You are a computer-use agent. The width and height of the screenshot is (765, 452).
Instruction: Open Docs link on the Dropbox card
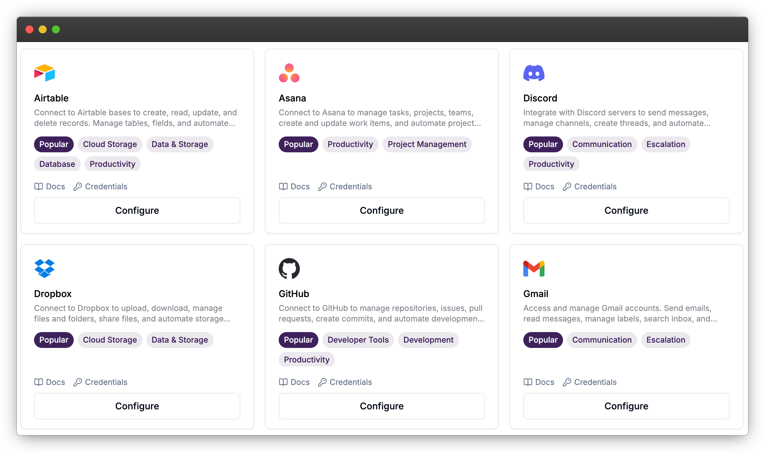click(x=50, y=382)
